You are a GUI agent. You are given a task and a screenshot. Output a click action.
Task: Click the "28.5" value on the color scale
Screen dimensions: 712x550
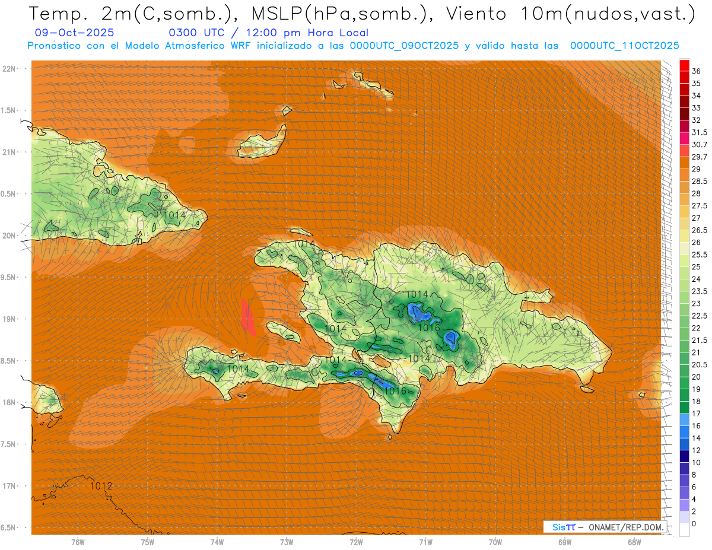point(699,182)
